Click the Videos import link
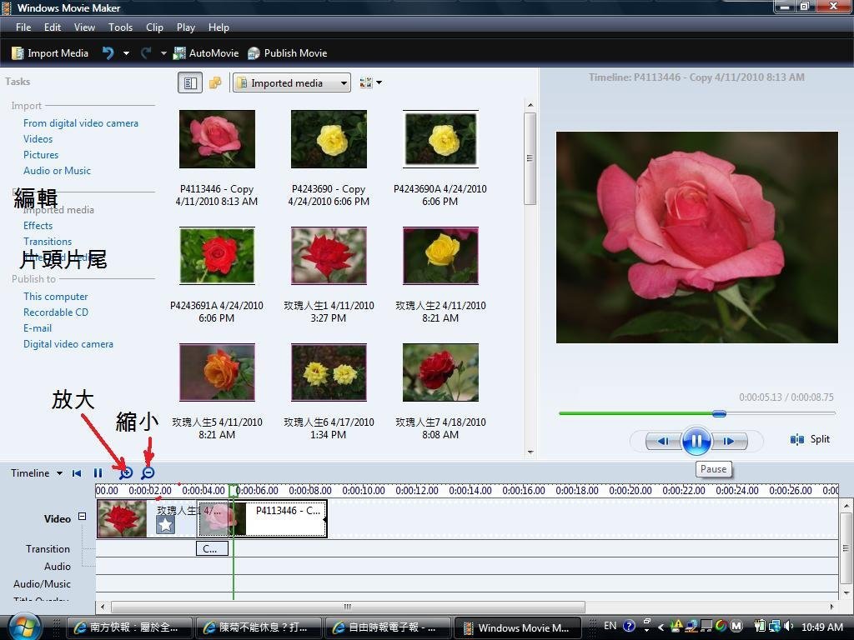The height and width of the screenshot is (640, 854). pos(38,139)
